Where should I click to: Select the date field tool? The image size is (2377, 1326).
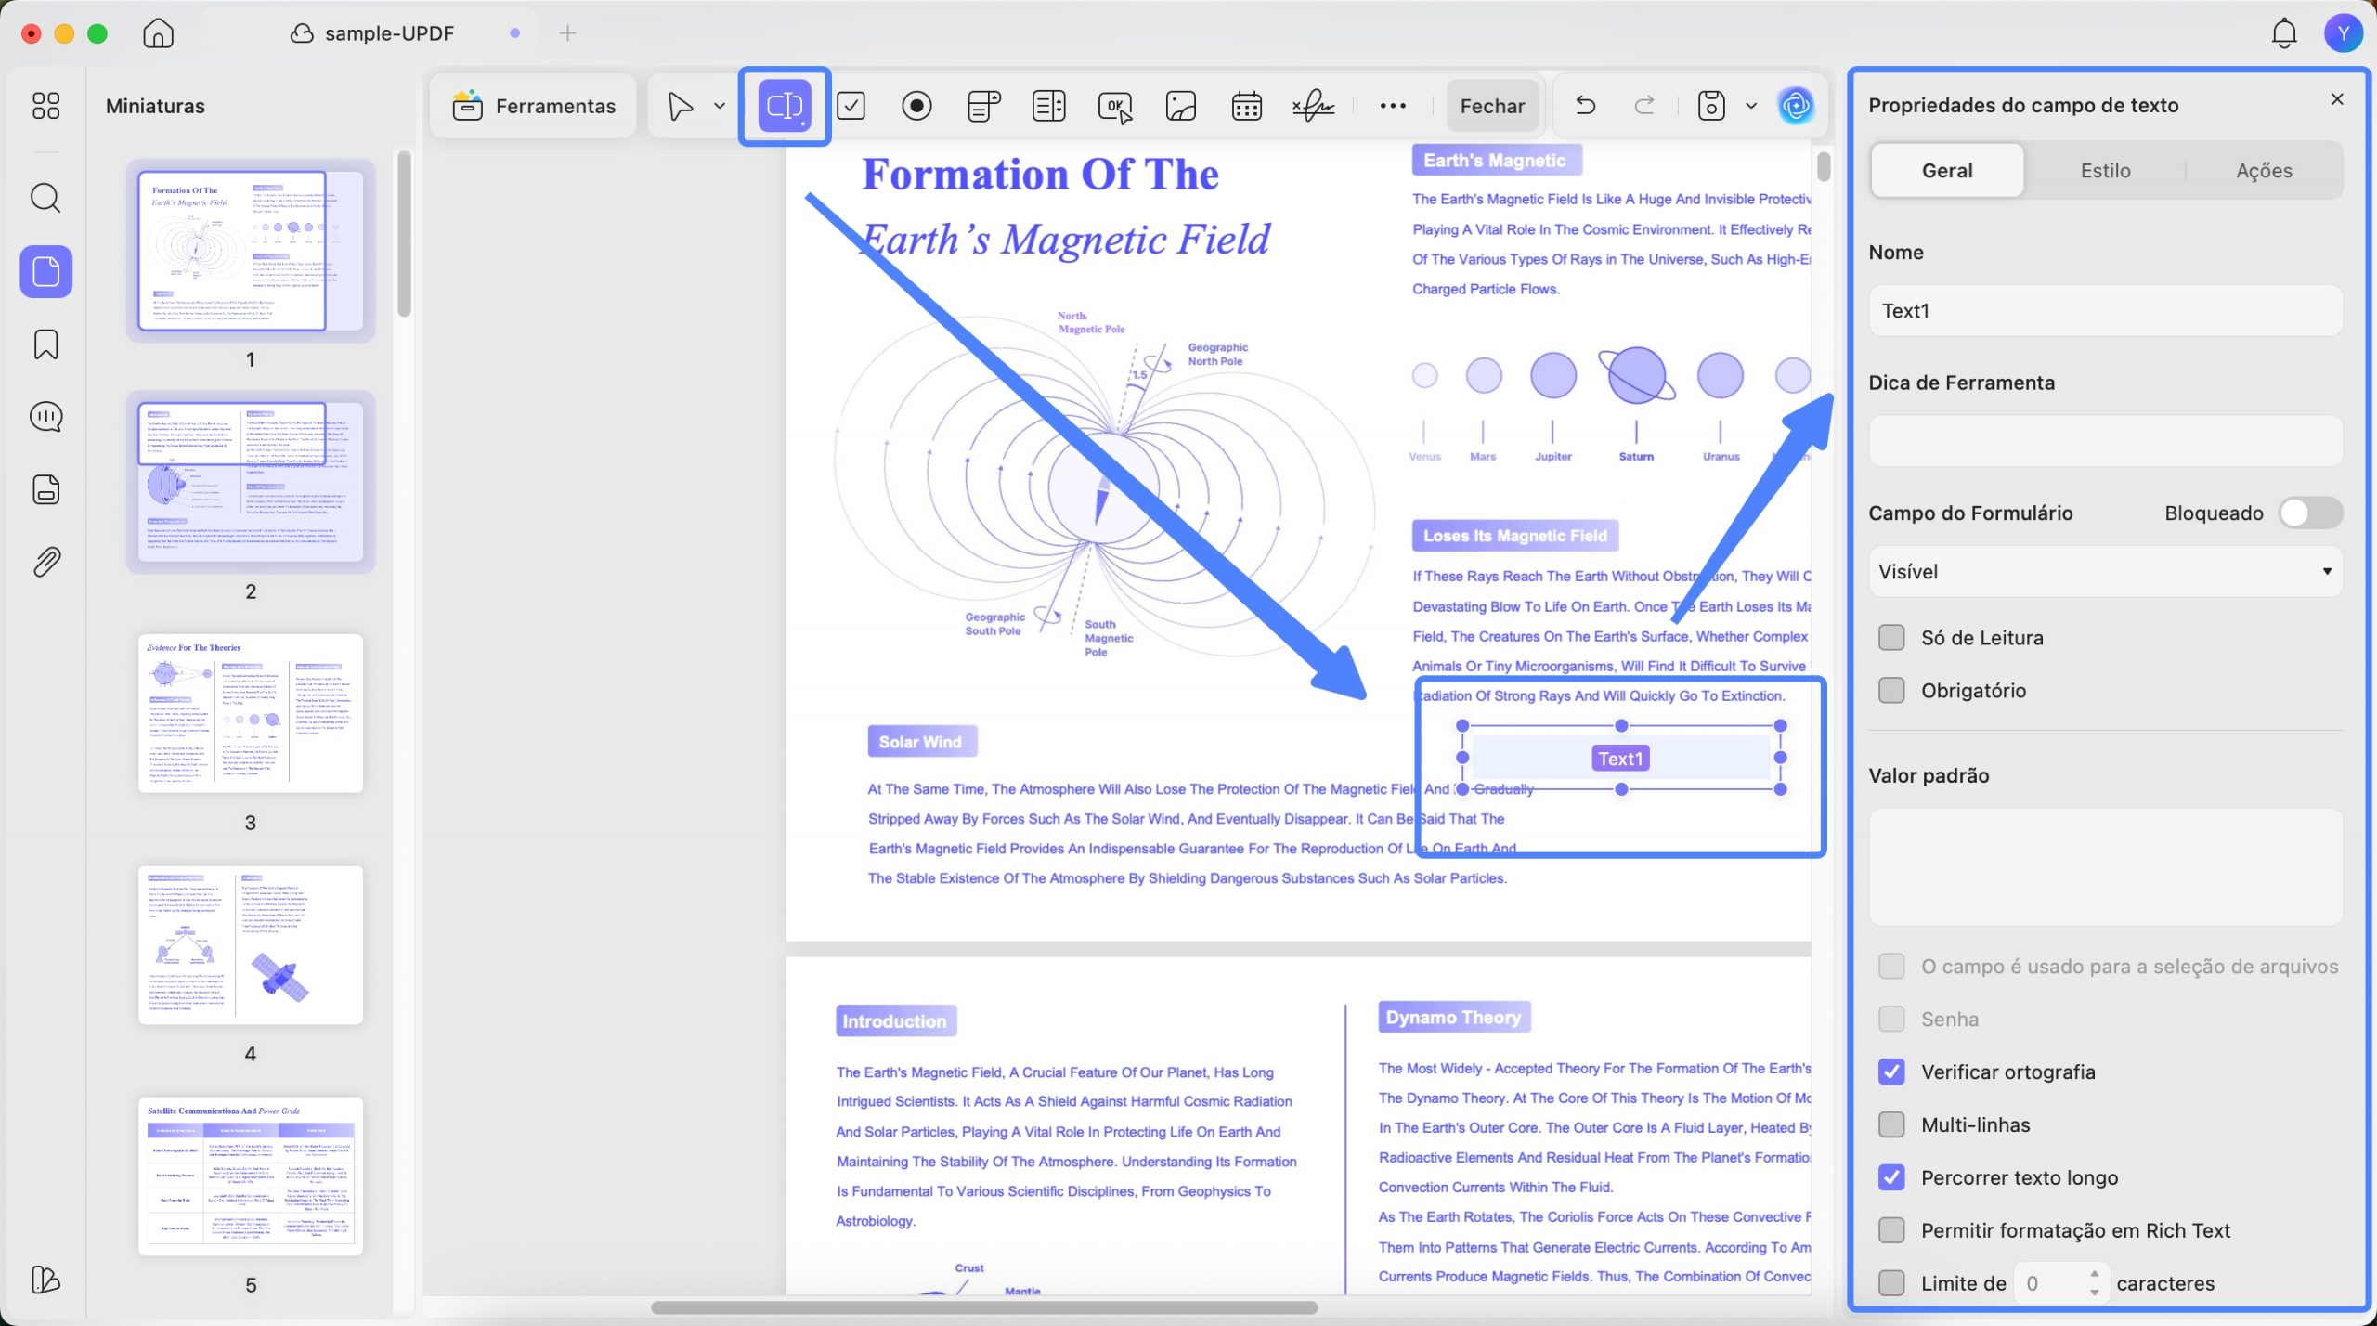pos(1246,106)
